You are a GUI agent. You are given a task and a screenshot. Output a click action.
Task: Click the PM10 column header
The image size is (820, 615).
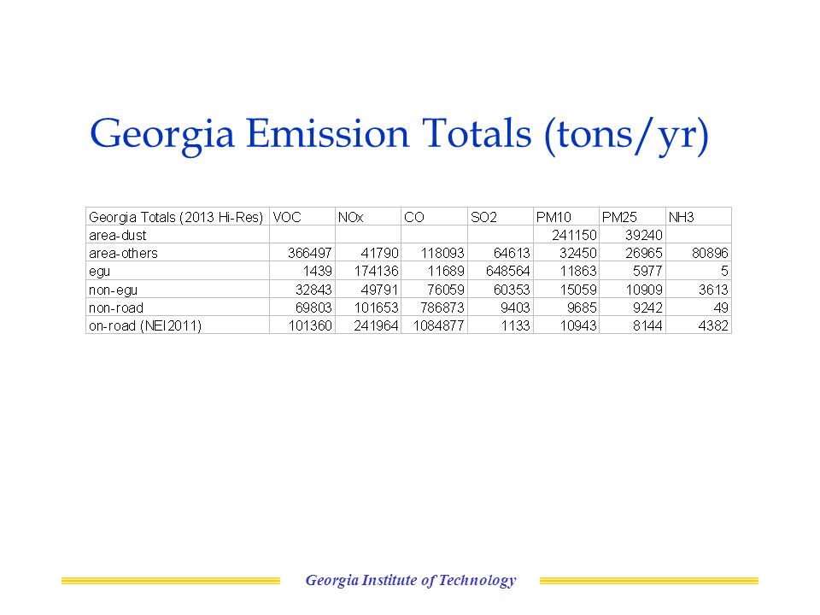(566, 216)
